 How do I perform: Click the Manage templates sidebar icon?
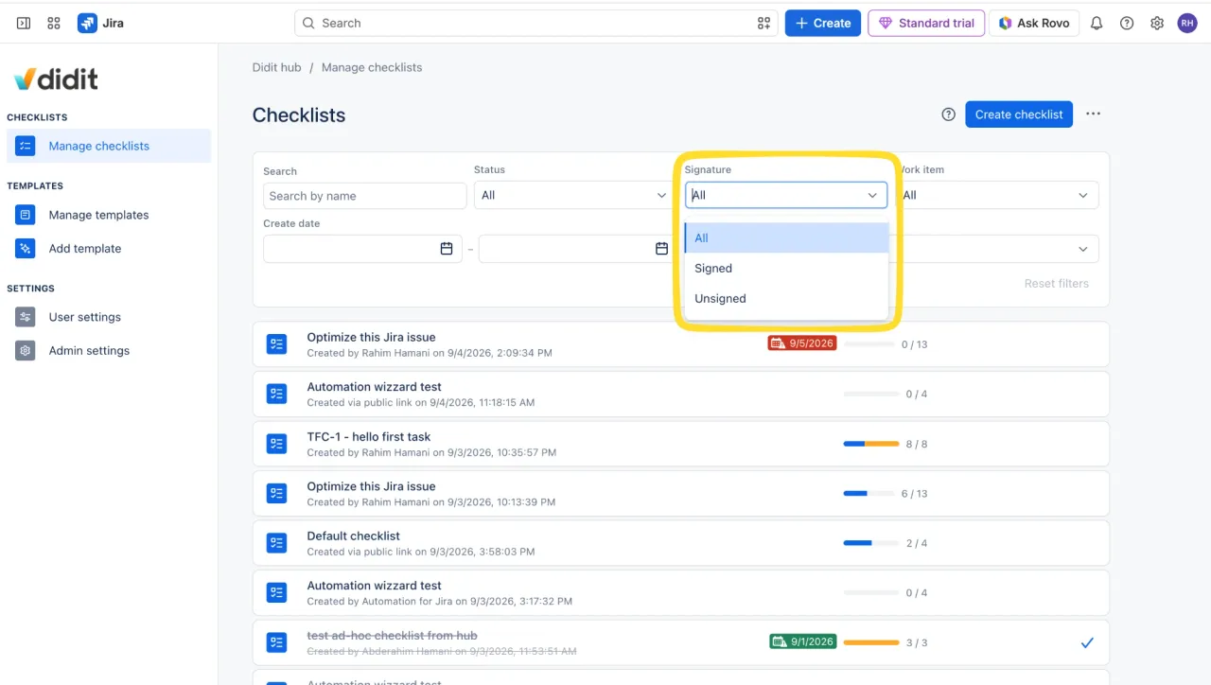pyautogui.click(x=26, y=215)
